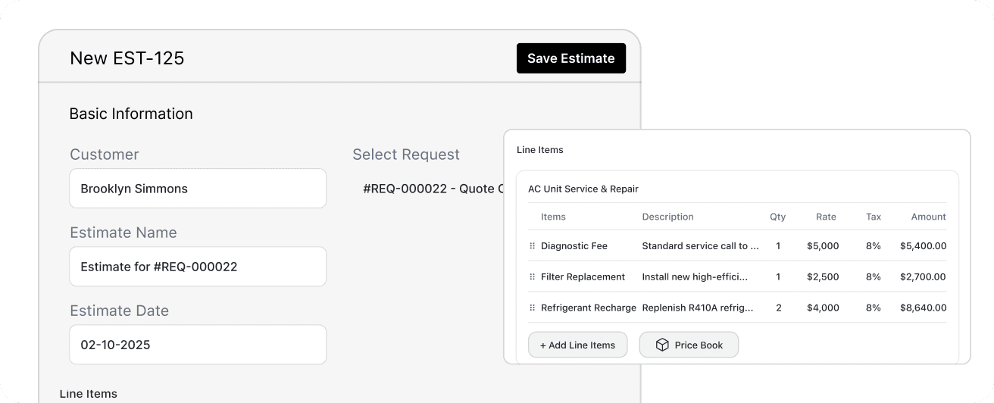Click the Filter Replacement description text
994x403 pixels.
[694, 277]
